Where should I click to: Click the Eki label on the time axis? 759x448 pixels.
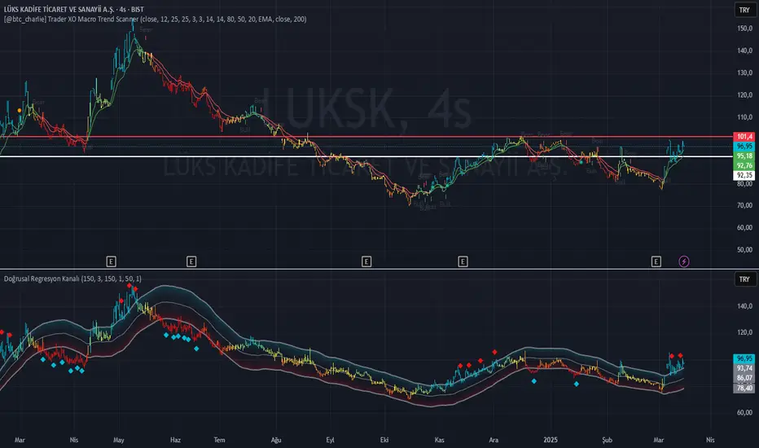tap(384, 440)
